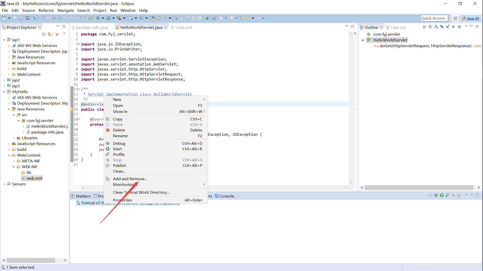Viewport: 483px width, 271px height.
Task: Collapse the MyHello project tree node
Action: [4, 92]
